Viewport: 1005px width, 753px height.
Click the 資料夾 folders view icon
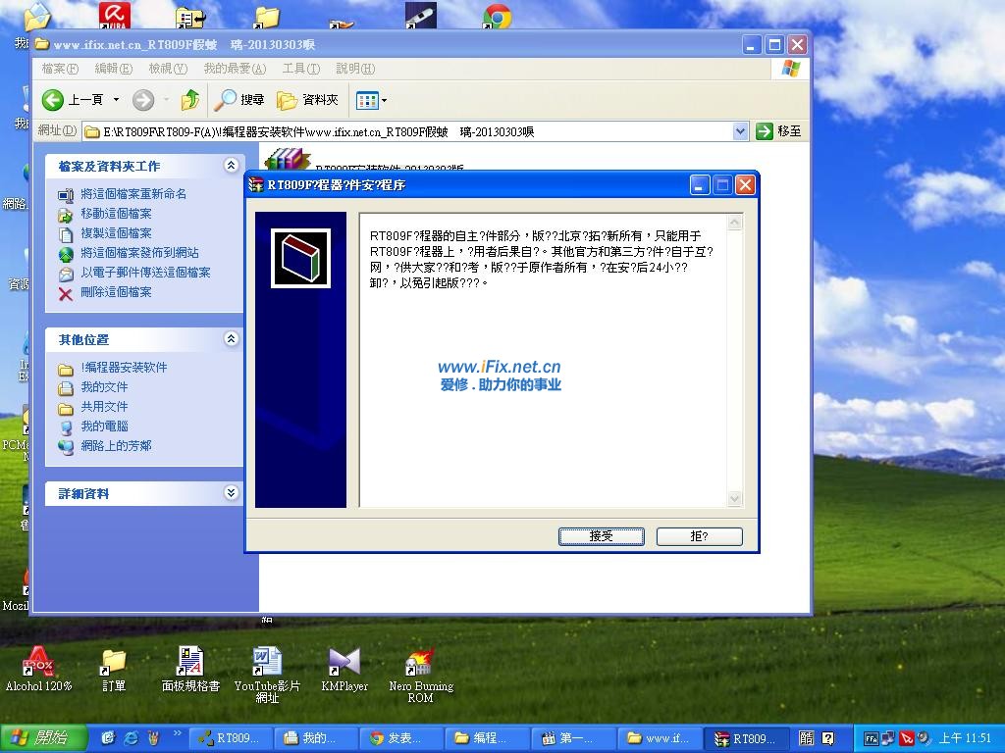coord(286,100)
